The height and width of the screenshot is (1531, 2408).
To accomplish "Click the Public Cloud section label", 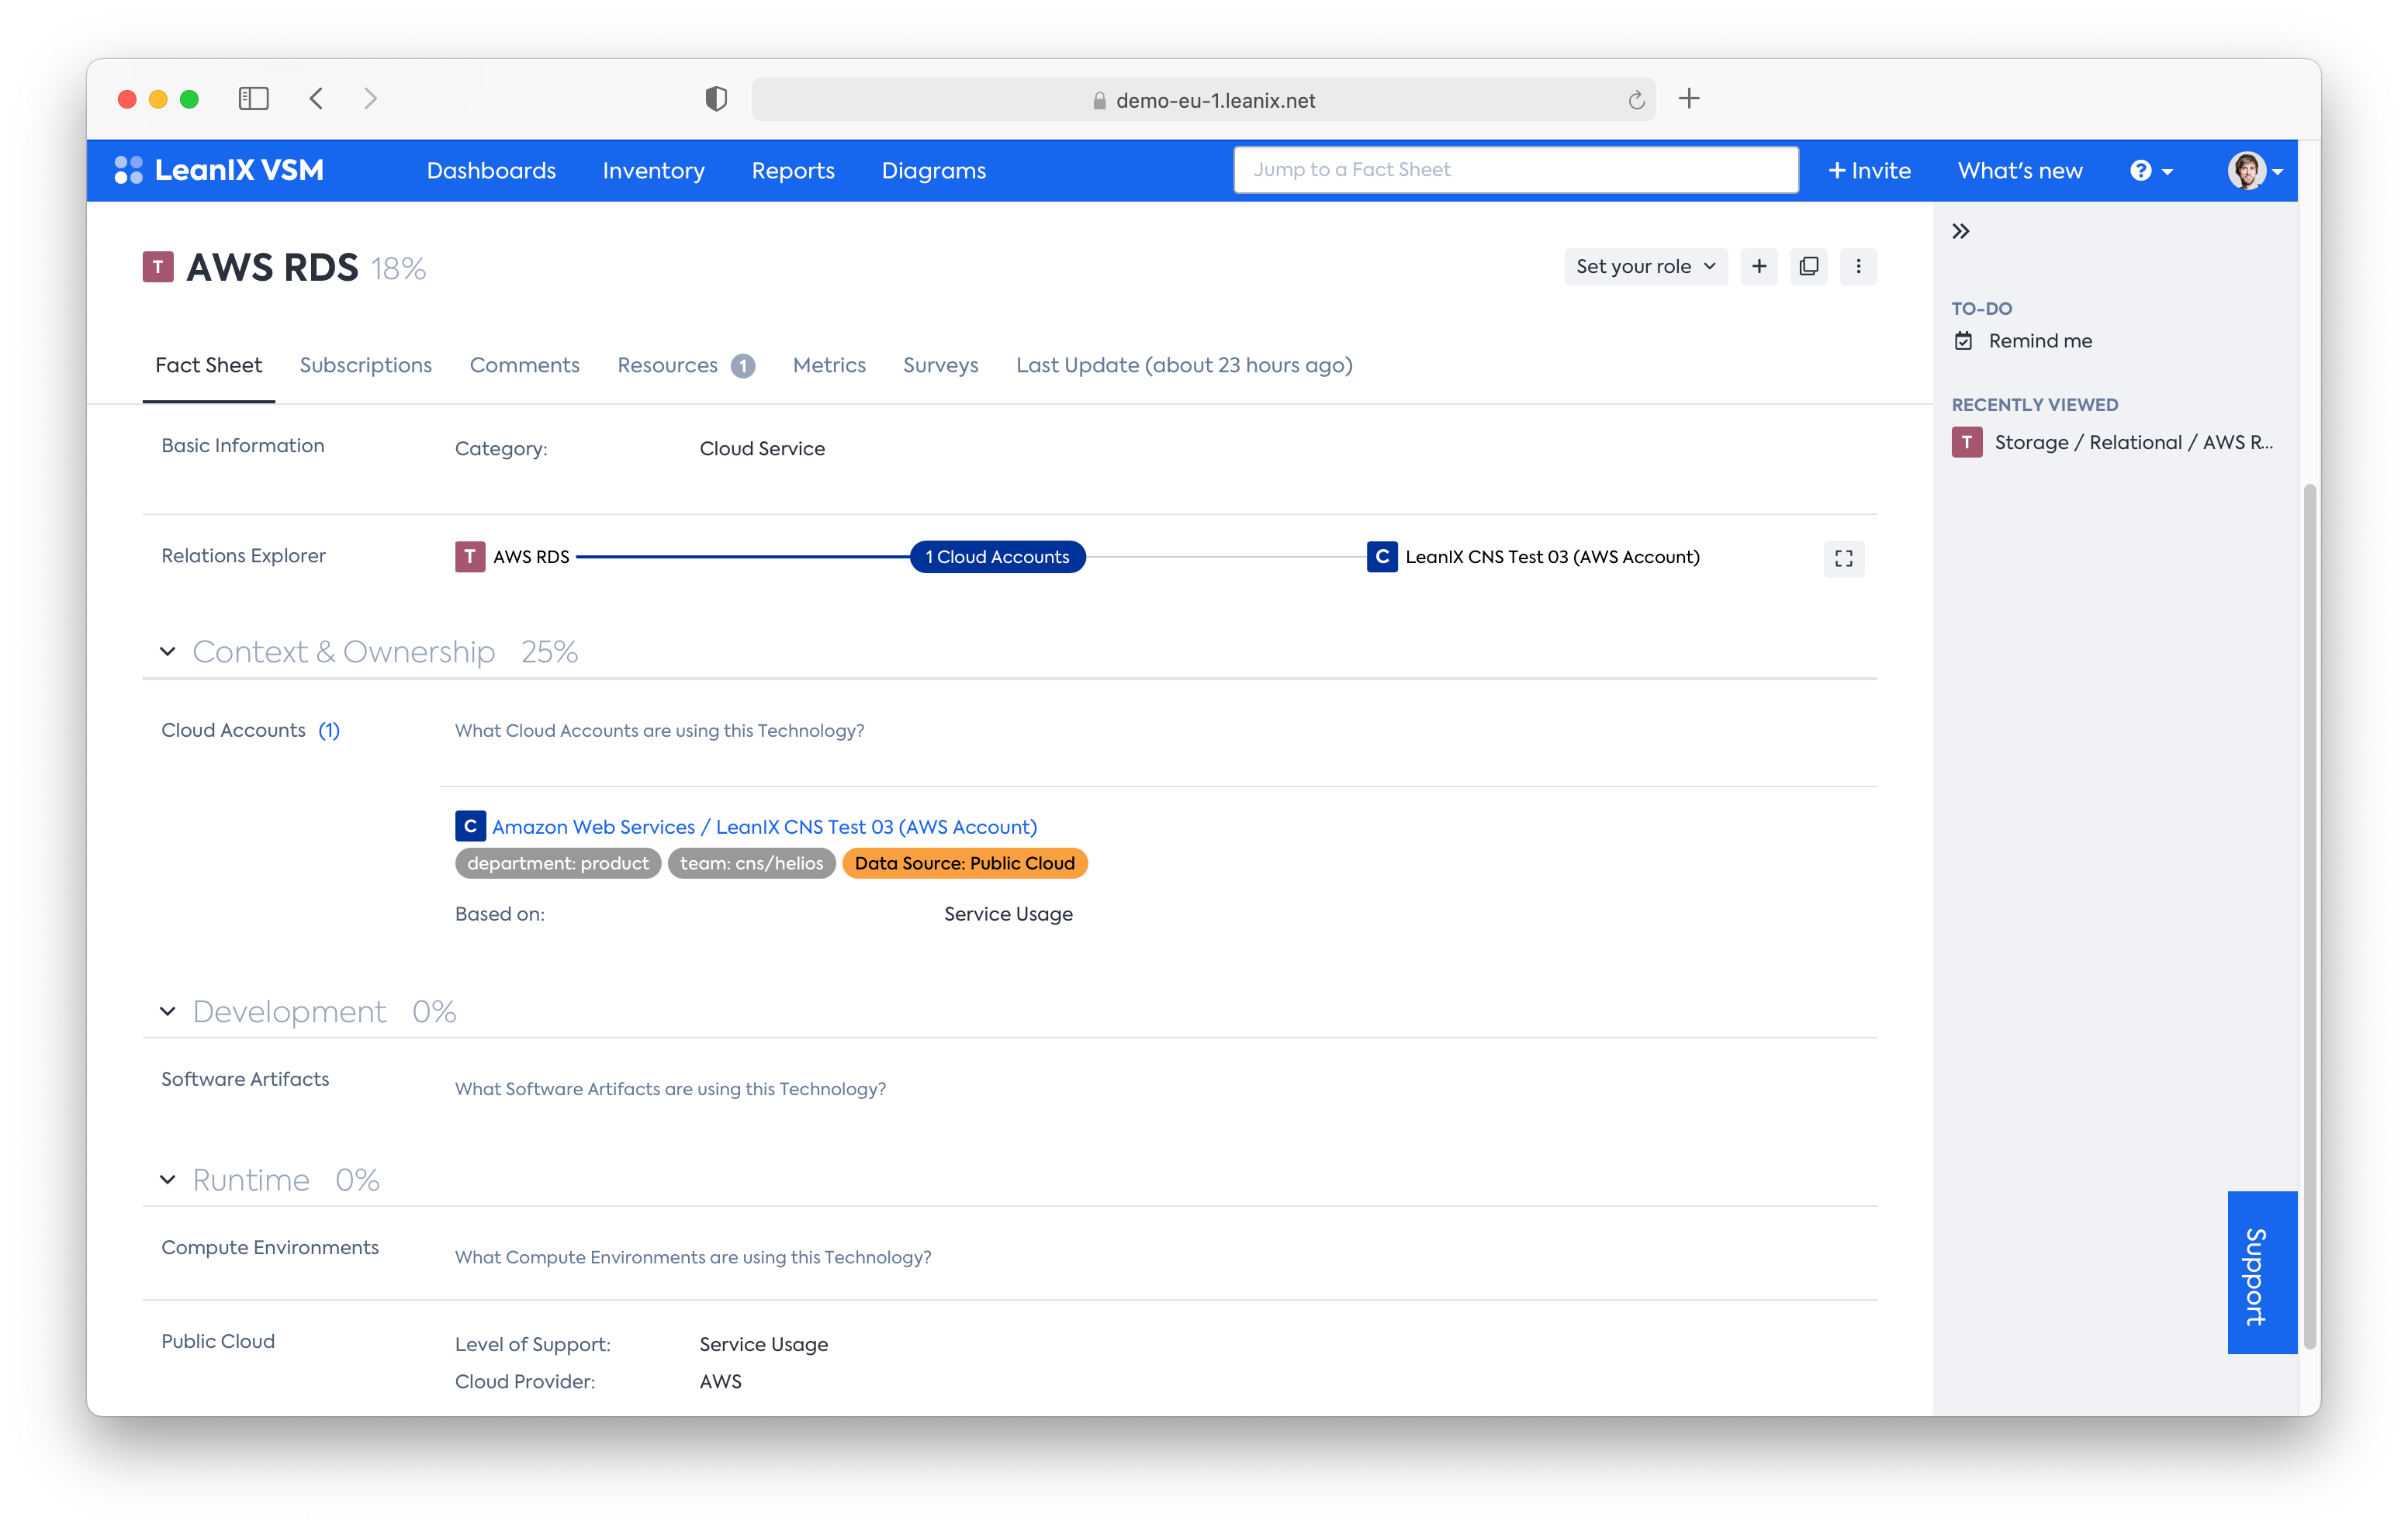I will pyautogui.click(x=218, y=1341).
